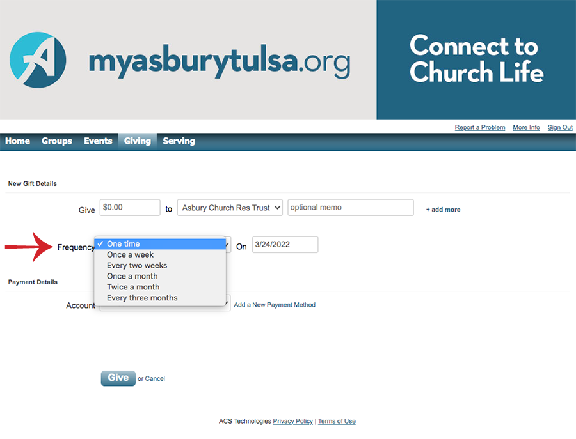Open the Asbury Church Res Trust fund dropdown
Screen dimensions: 576x439
[230, 208]
